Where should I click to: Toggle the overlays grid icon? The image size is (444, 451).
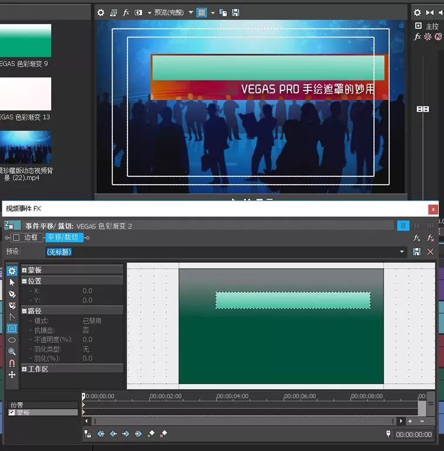pos(201,13)
